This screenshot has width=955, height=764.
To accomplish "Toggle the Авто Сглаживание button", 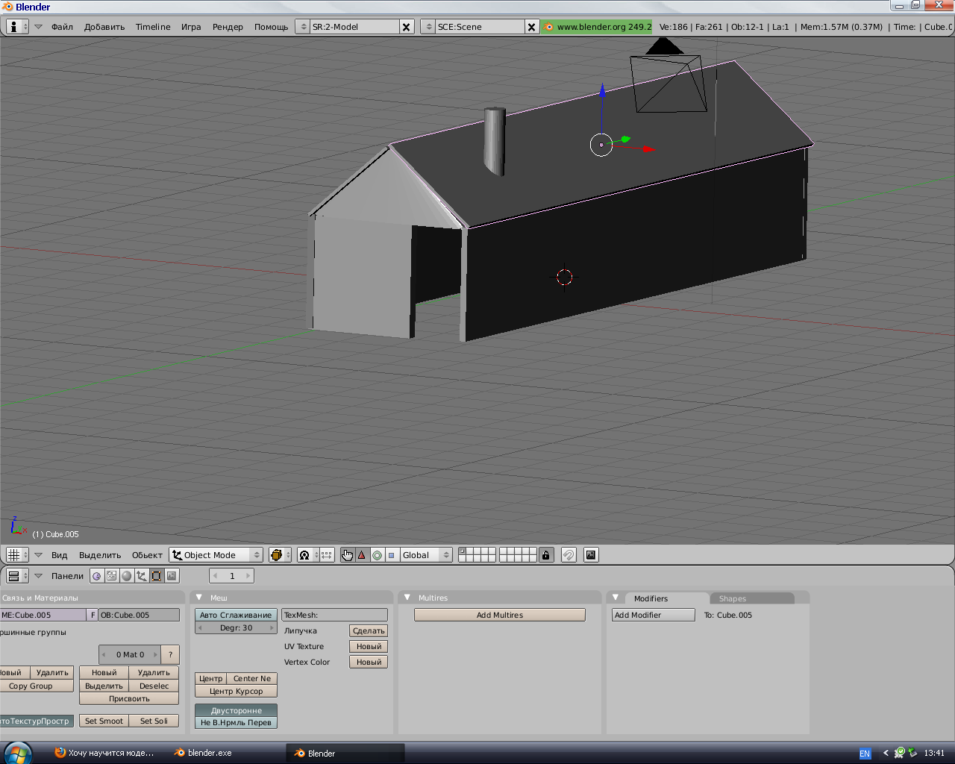I will pyautogui.click(x=236, y=615).
